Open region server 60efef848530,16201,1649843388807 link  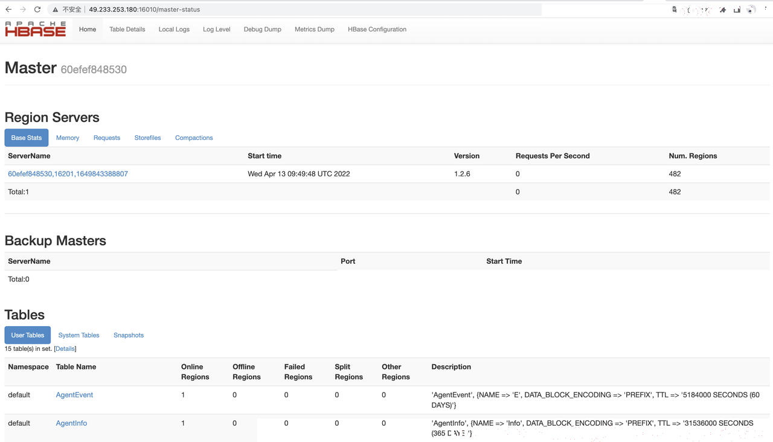coord(68,174)
